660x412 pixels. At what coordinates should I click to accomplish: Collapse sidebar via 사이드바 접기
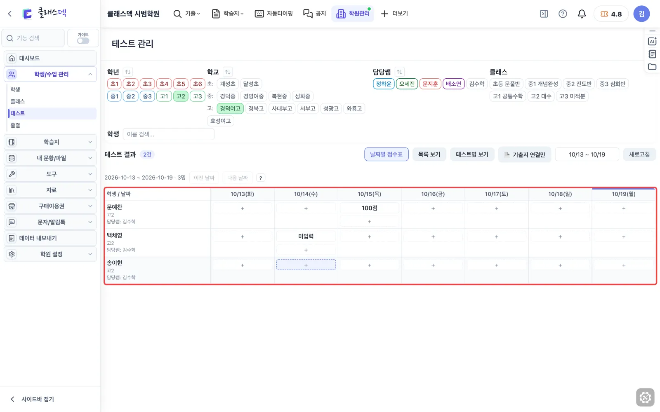click(x=32, y=399)
